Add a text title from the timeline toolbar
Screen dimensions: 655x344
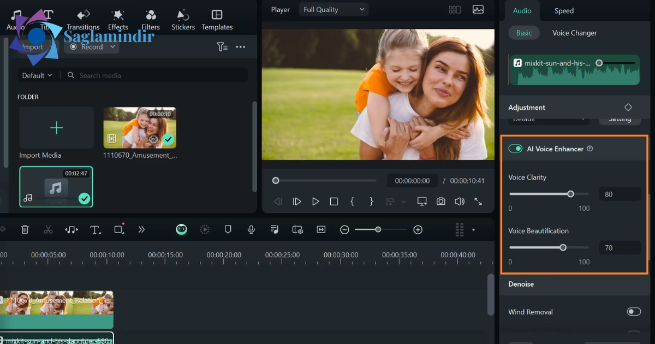coord(96,230)
